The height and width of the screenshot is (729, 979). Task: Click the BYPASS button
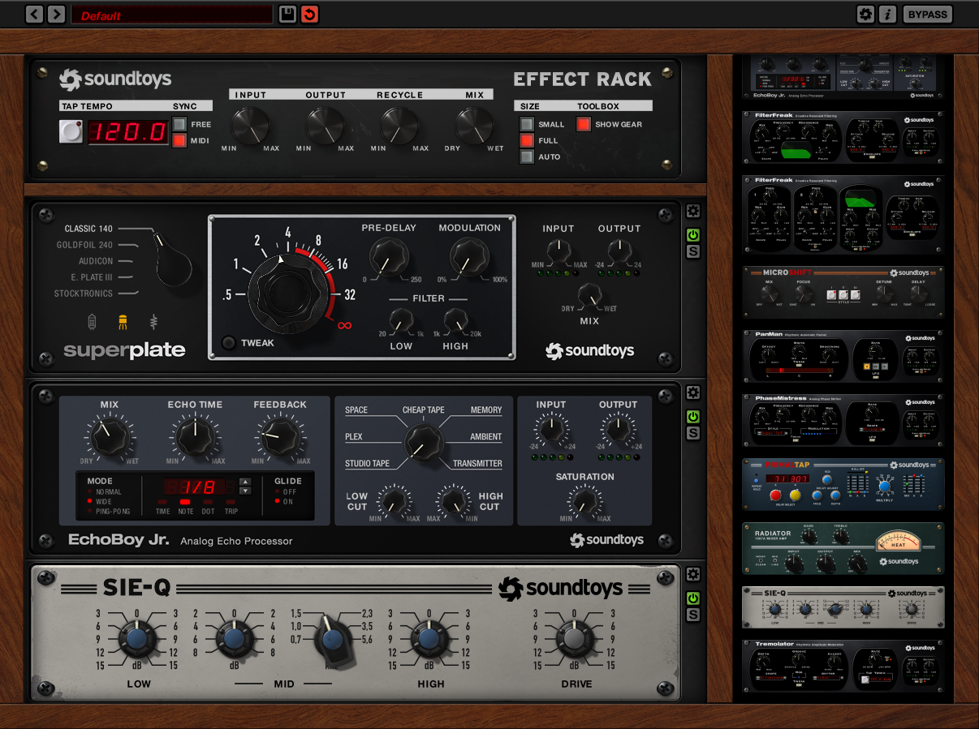927,14
